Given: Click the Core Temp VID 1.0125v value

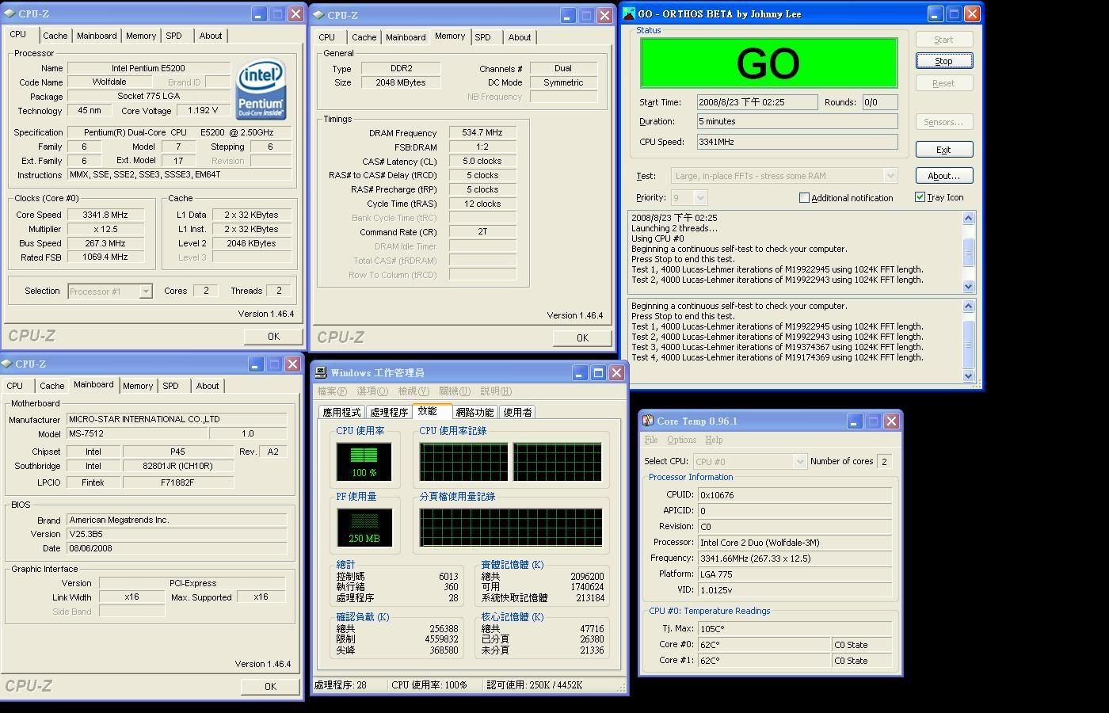Looking at the screenshot, I should [x=795, y=590].
